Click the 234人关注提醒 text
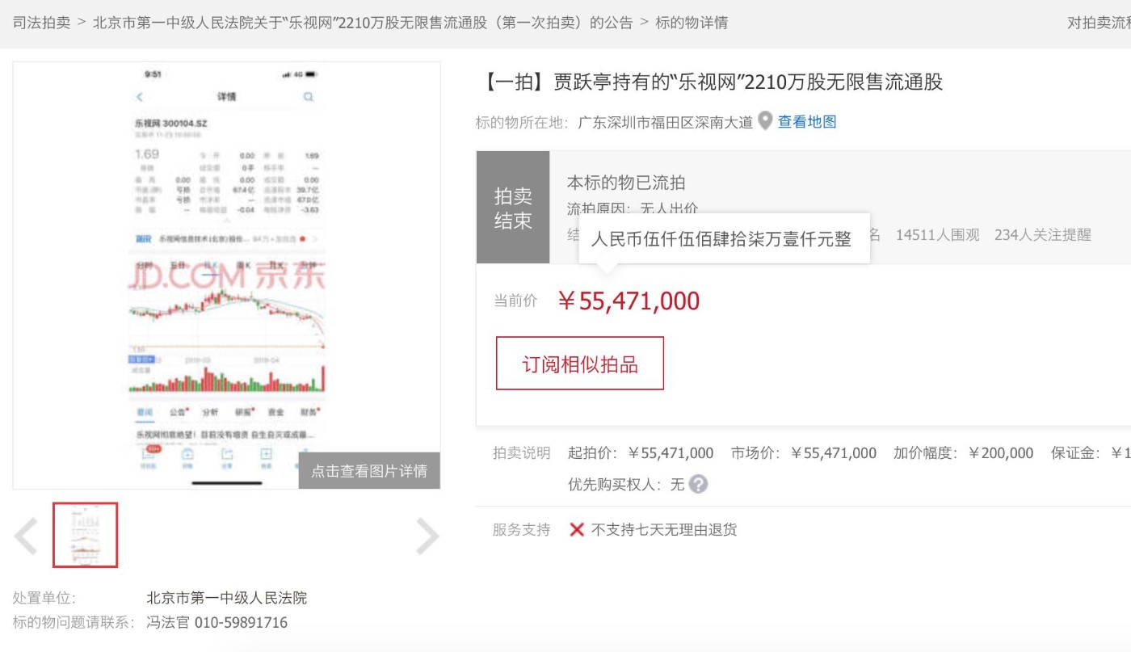1131x652 pixels. coord(1042,235)
